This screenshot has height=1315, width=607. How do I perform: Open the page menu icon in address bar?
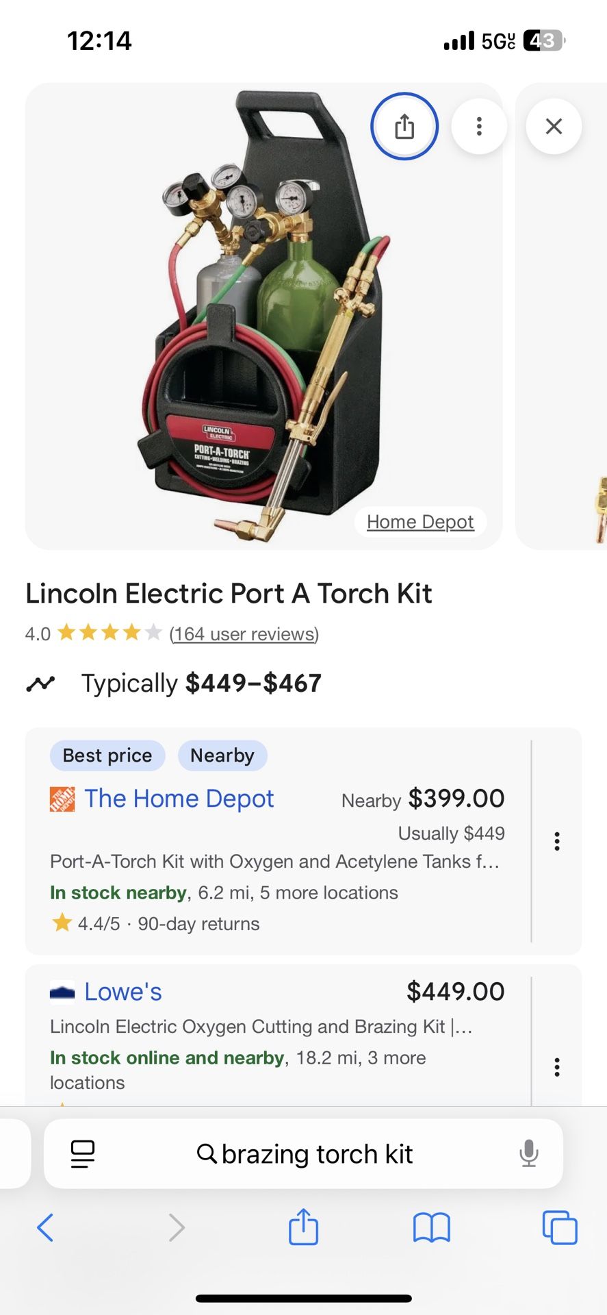(x=83, y=1154)
